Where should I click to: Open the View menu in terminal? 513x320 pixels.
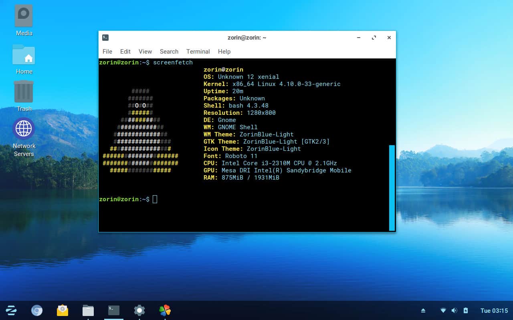click(x=145, y=52)
